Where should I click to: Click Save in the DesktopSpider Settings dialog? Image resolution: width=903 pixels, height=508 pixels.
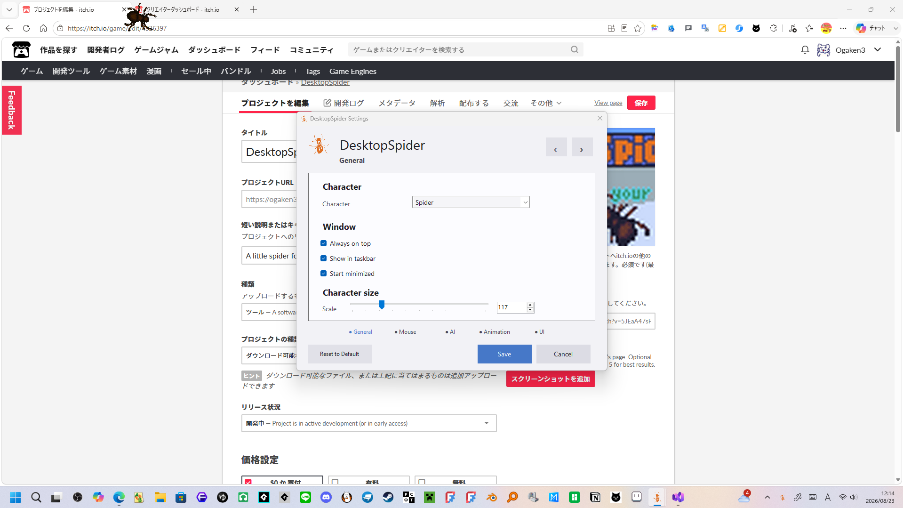504,354
